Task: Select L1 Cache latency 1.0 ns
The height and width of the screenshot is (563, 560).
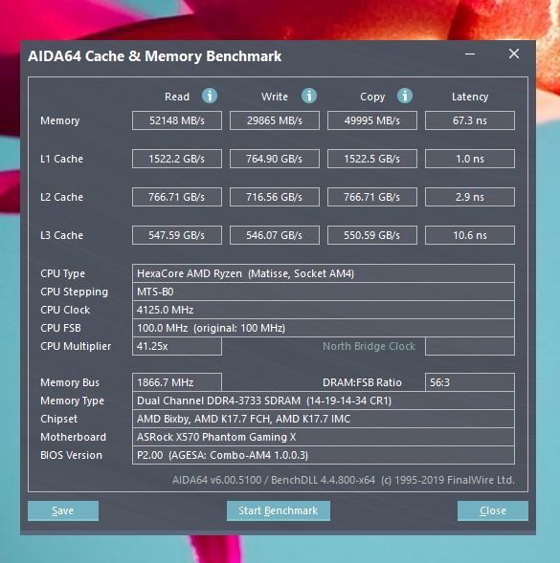Action: click(470, 159)
